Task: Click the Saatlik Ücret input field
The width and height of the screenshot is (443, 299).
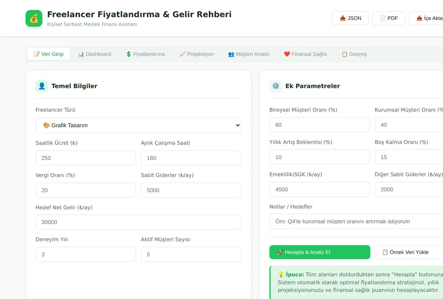Action: [86, 158]
